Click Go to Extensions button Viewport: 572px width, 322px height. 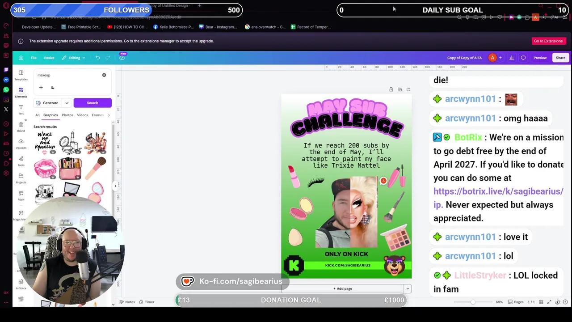pyautogui.click(x=548, y=41)
